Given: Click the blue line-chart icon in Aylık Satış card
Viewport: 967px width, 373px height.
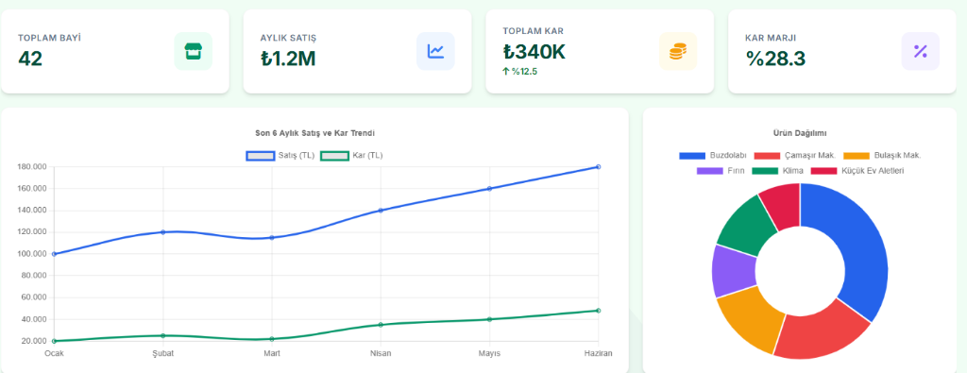Looking at the screenshot, I should (435, 51).
